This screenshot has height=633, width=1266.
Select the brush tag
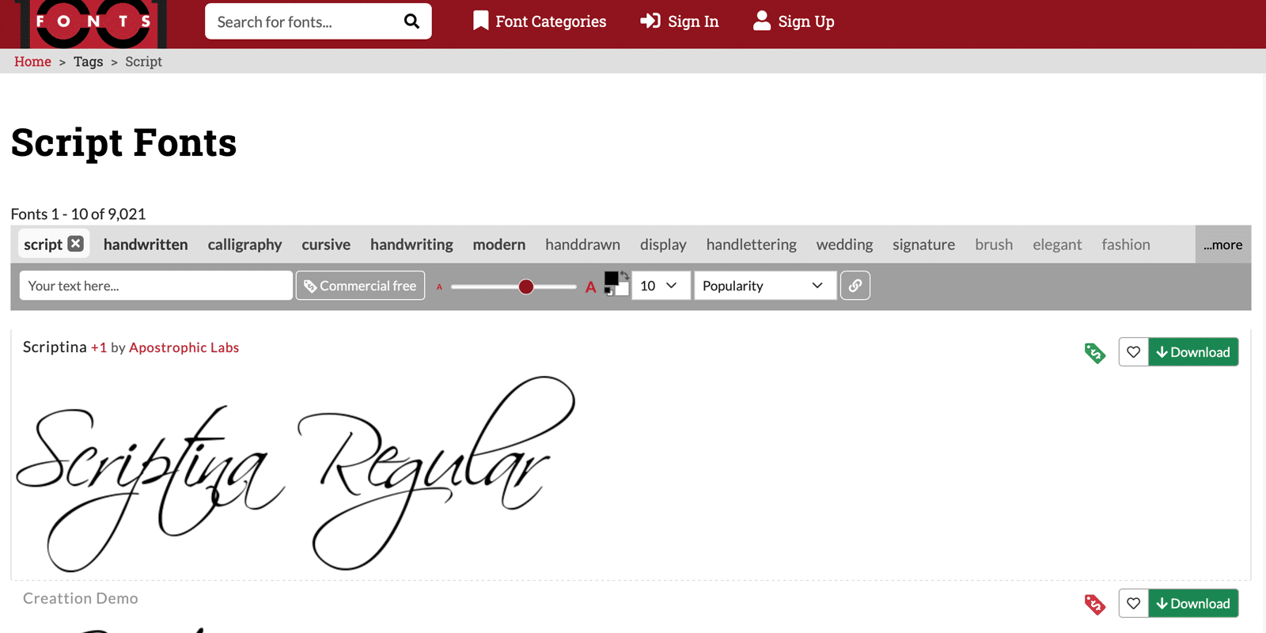pyautogui.click(x=994, y=244)
